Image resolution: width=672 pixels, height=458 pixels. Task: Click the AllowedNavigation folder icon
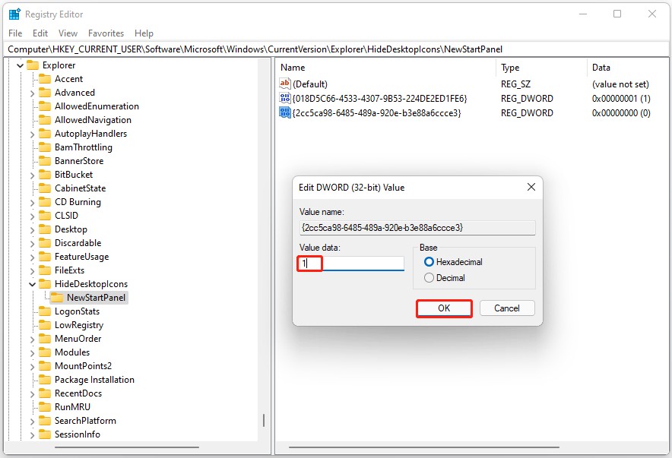pos(45,120)
